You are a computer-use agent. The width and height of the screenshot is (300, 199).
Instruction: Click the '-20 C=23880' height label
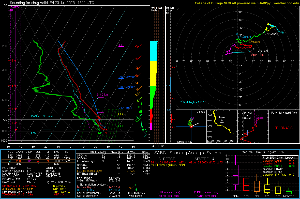[x=127, y=87]
